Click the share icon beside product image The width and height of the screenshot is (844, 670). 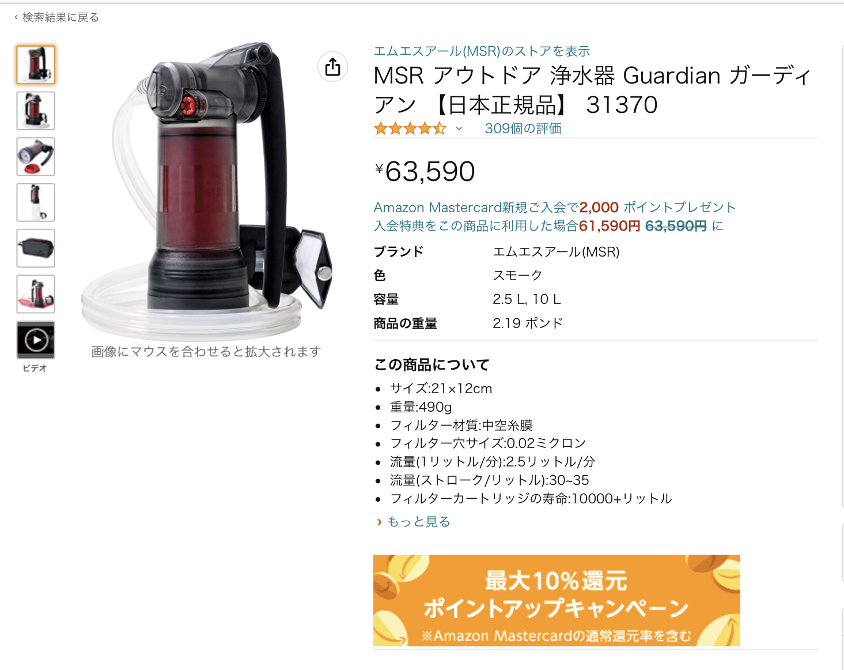[x=332, y=67]
